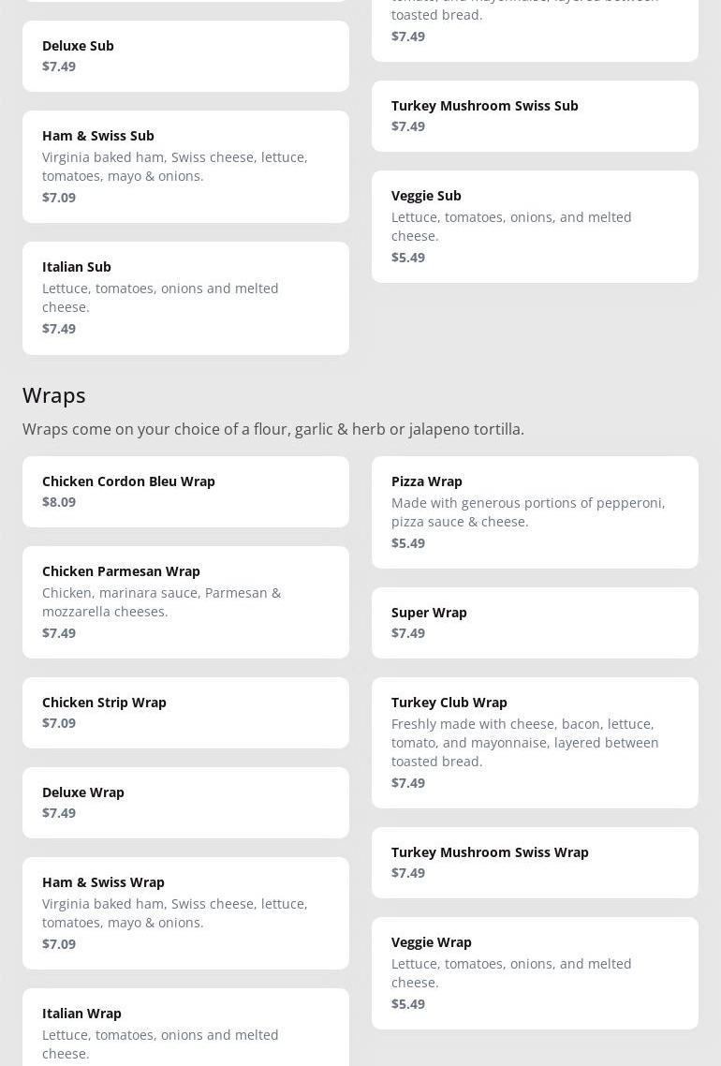This screenshot has width=721, height=1066.
Task: Select the Ham & Swiss Sub card
Action: click(x=185, y=167)
